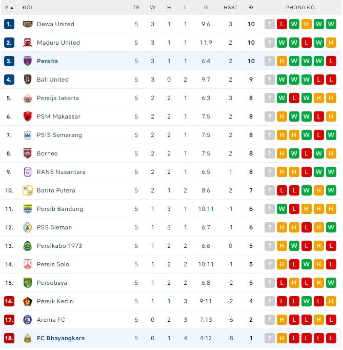Click the Persebaya green club logo
Image resolution: width=343 pixels, height=350 pixels.
[x=28, y=283]
